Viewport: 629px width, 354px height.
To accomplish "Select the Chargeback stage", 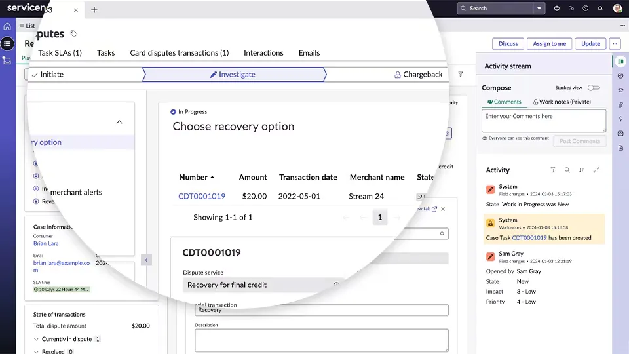I will pos(419,75).
